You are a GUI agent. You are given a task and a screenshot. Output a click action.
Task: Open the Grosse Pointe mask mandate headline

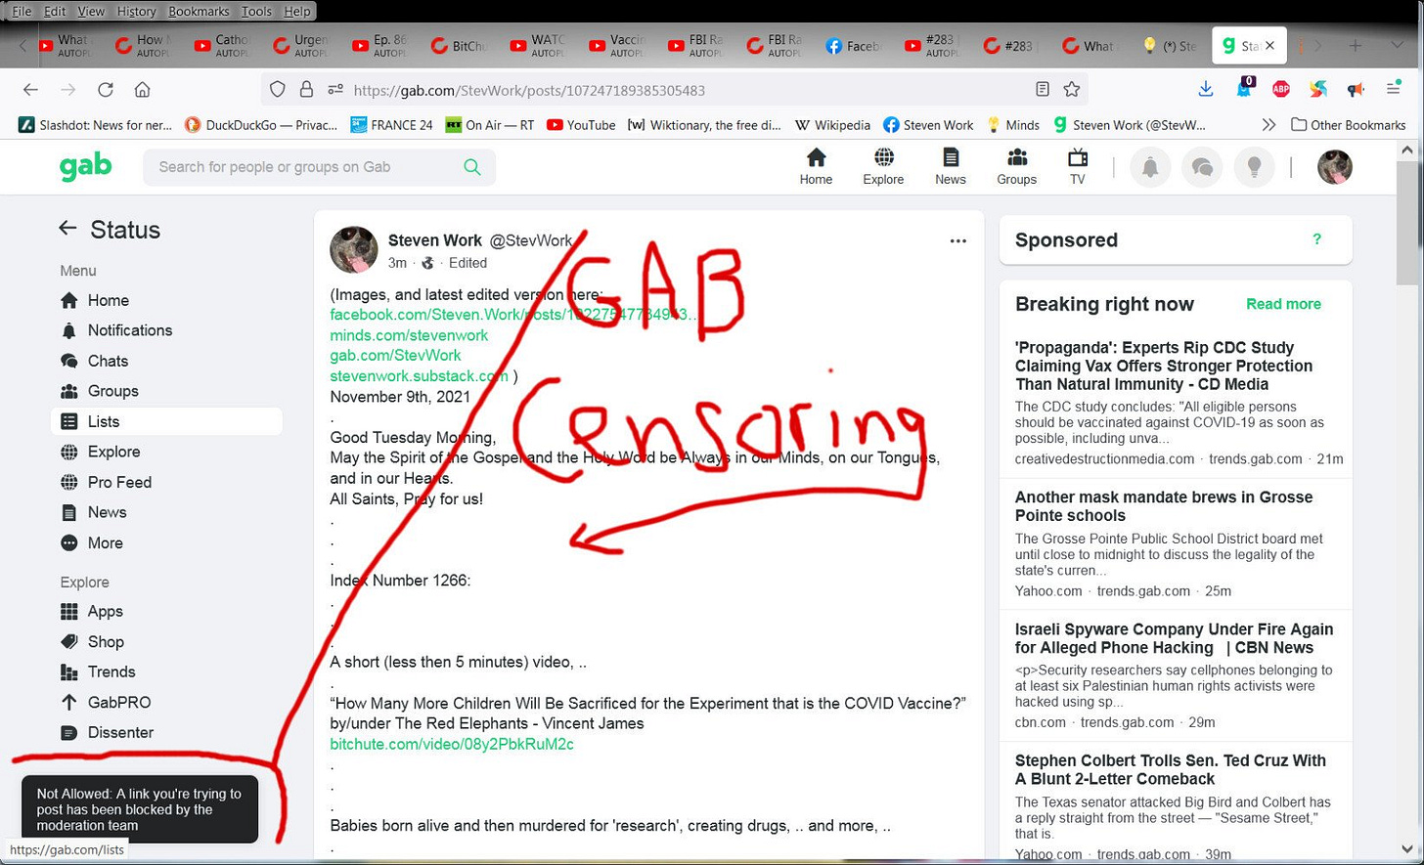click(1164, 506)
